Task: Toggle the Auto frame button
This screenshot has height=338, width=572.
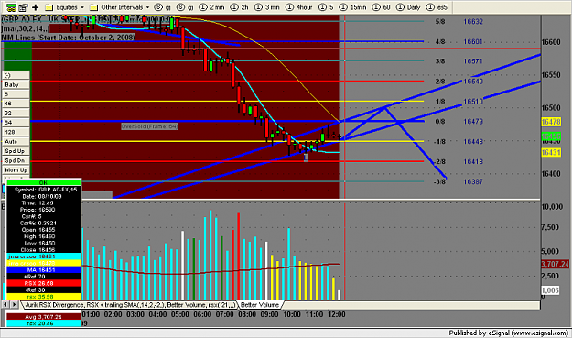Action: point(16,142)
